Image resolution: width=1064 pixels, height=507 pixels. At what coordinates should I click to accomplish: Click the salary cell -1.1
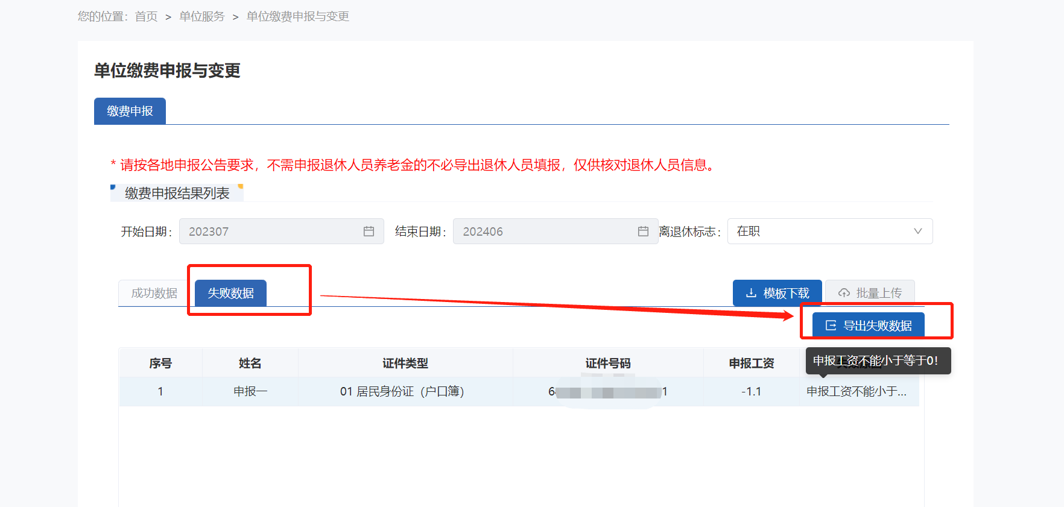752,392
